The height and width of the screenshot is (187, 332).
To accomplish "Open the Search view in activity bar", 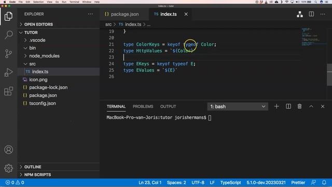I will (x=8, y=35).
